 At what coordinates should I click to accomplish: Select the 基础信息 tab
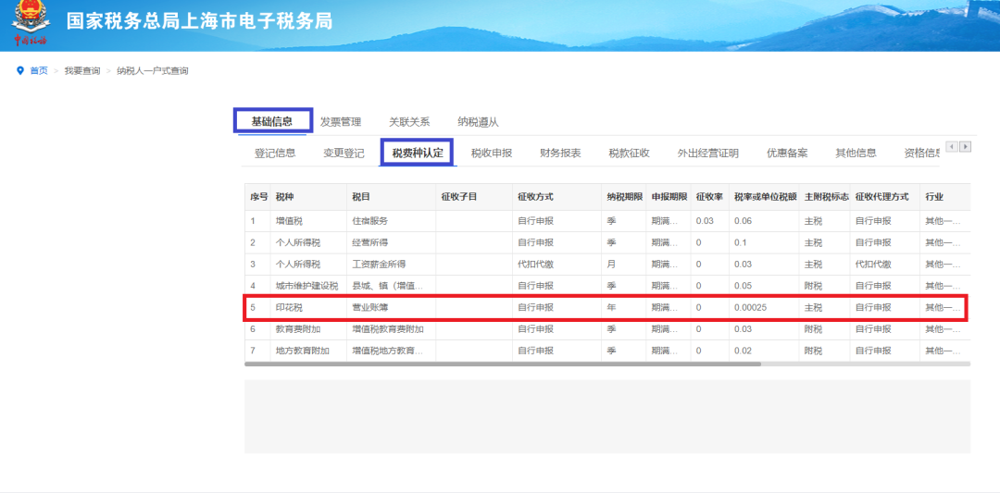(272, 121)
